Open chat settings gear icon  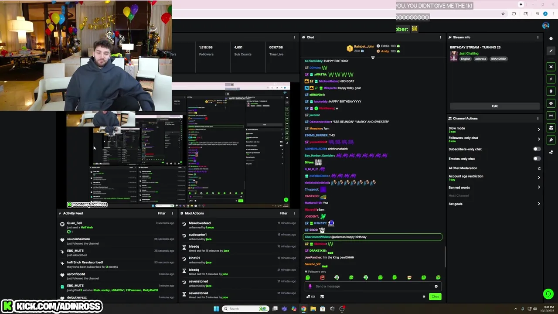coord(424,297)
